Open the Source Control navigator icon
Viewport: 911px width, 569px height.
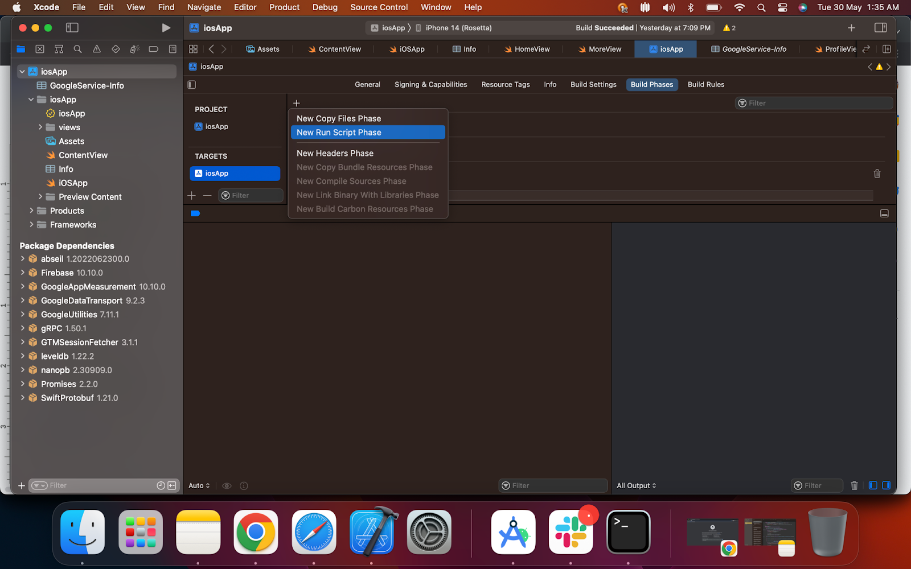40,50
